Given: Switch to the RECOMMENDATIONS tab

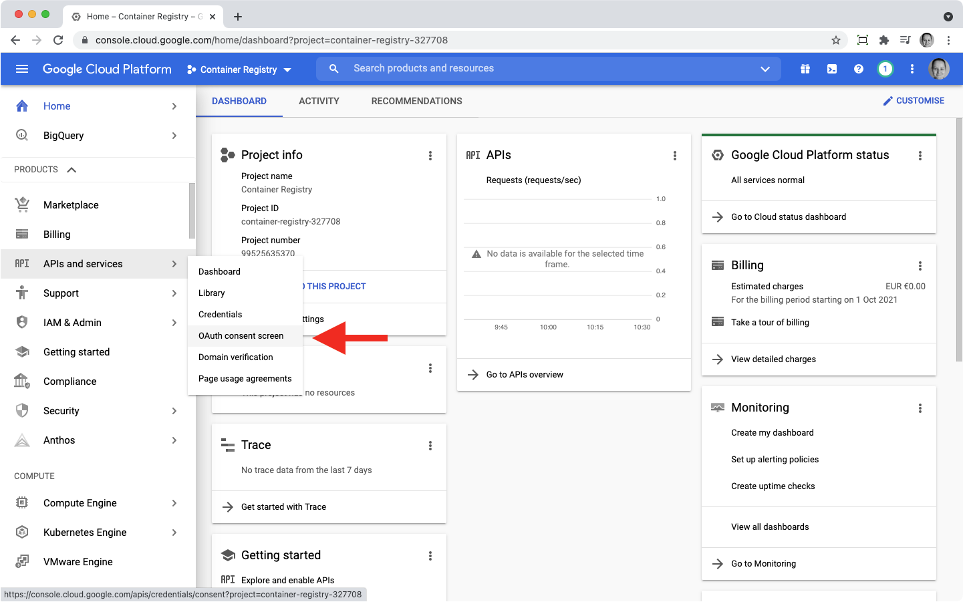Looking at the screenshot, I should click(417, 101).
